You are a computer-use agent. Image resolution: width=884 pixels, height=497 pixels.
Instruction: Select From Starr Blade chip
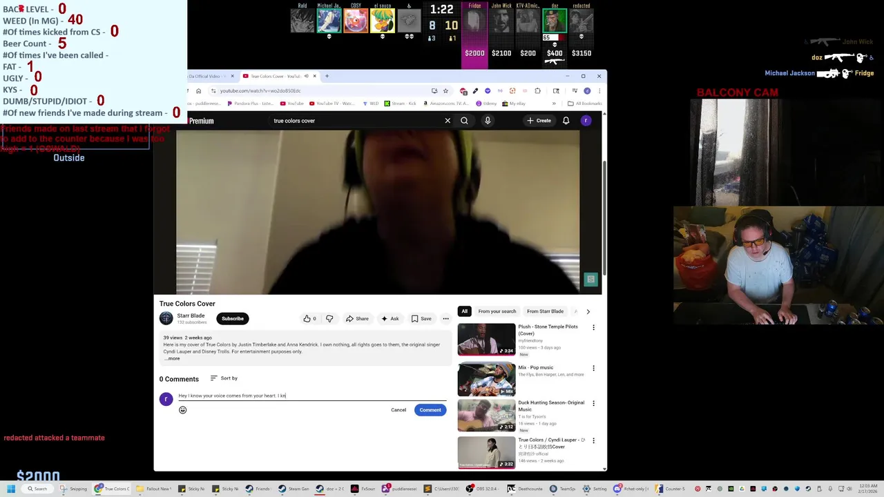[x=546, y=311]
